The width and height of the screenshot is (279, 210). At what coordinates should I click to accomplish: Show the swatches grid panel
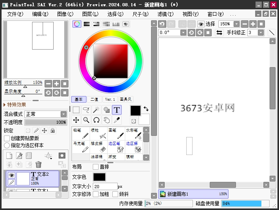116,24
